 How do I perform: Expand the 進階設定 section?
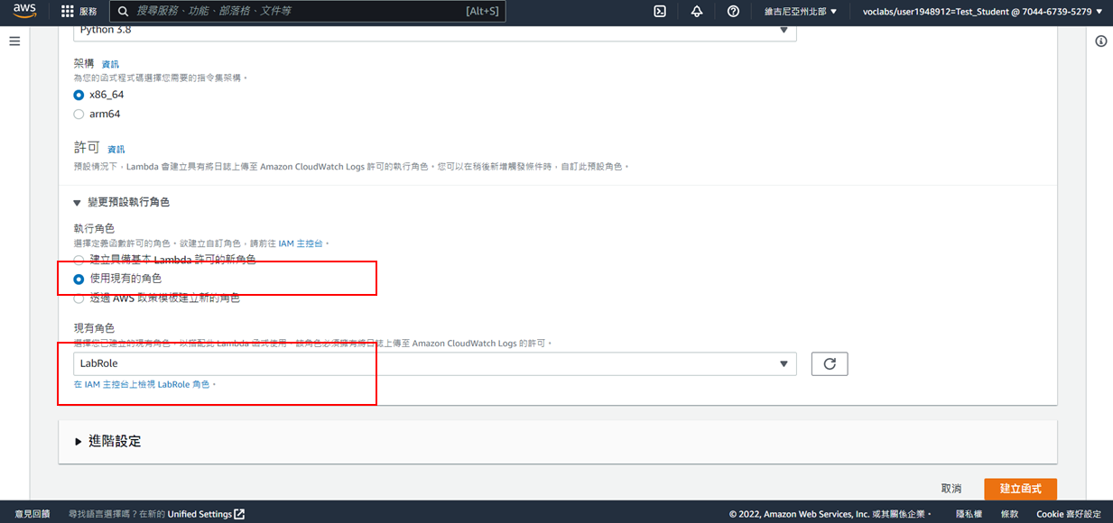(108, 441)
